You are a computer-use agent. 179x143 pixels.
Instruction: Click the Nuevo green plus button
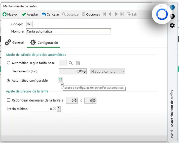10,14
